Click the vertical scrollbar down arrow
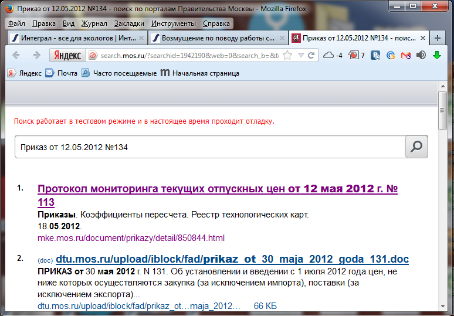The height and width of the screenshot is (316, 454). pos(443,307)
